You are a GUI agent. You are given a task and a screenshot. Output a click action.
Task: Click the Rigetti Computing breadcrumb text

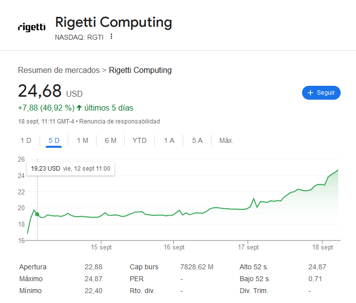tap(140, 70)
